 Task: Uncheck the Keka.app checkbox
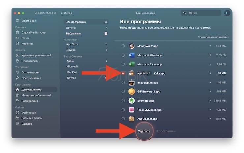pyautogui.click(x=123, y=73)
